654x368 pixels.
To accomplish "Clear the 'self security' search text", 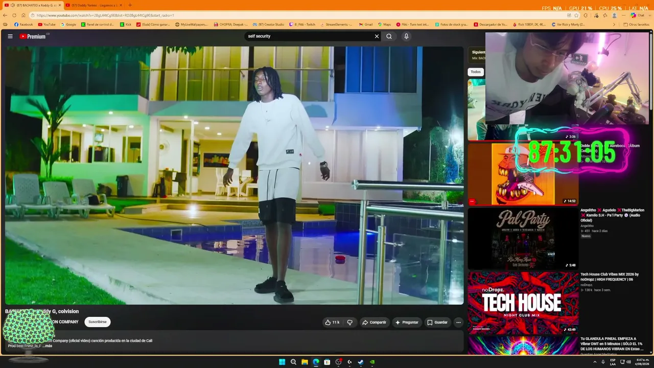I will (377, 36).
